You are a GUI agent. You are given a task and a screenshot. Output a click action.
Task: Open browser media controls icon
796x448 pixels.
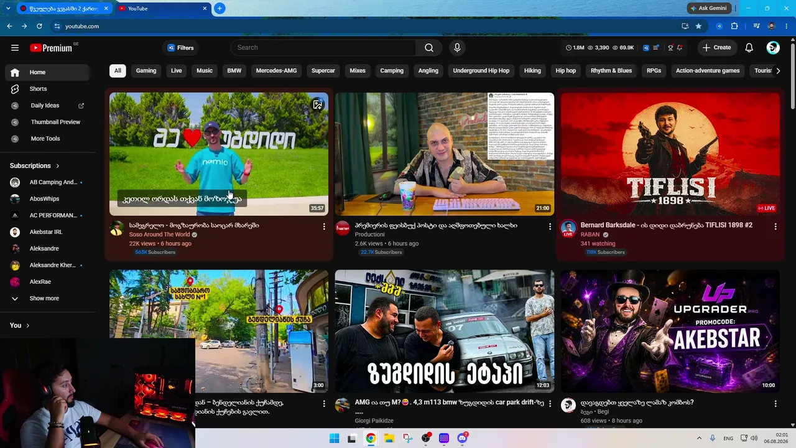click(756, 26)
